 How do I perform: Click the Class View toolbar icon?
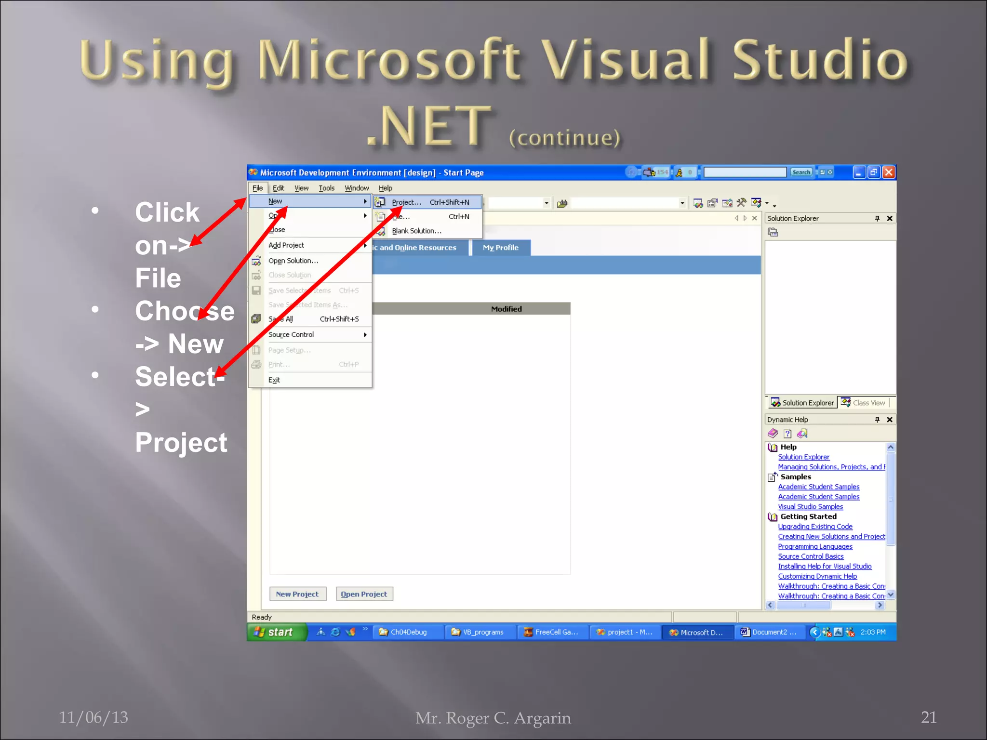point(756,203)
